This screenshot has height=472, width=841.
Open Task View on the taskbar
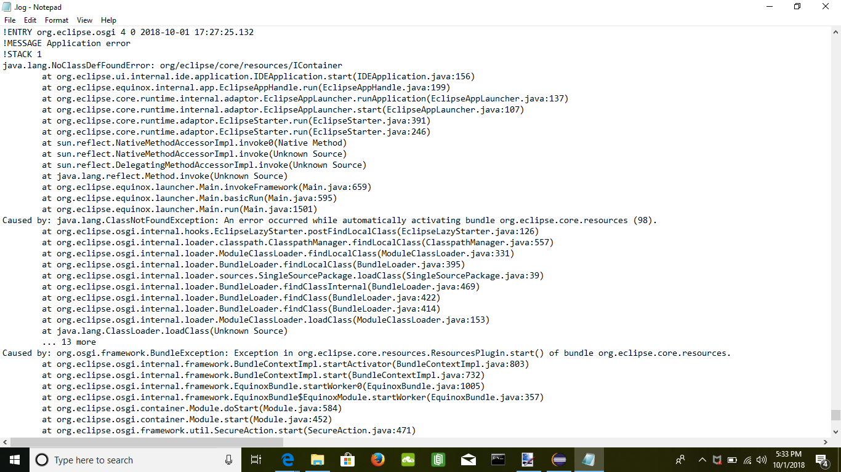[x=257, y=460]
